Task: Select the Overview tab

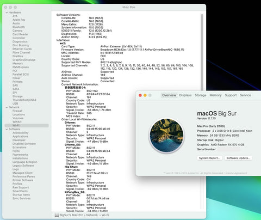Action: point(169,95)
